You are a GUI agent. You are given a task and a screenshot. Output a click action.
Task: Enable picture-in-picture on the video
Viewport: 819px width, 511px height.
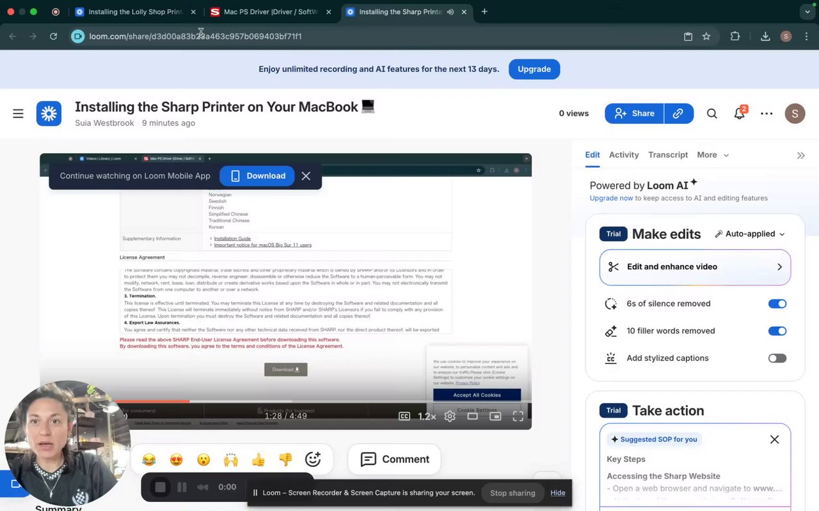[495, 416]
